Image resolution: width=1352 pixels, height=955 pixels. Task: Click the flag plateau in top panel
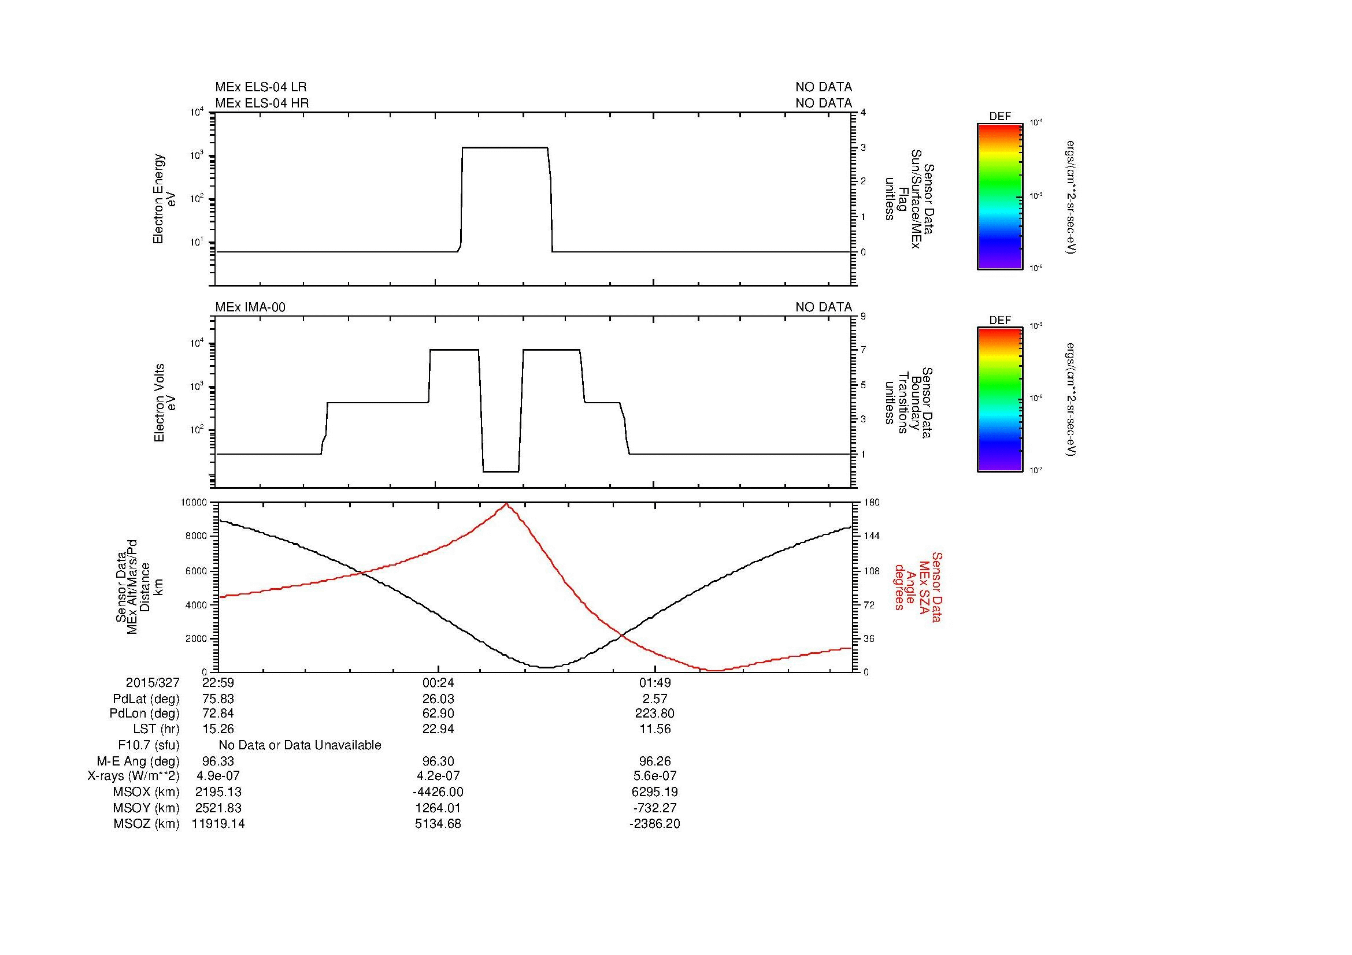pos(505,148)
